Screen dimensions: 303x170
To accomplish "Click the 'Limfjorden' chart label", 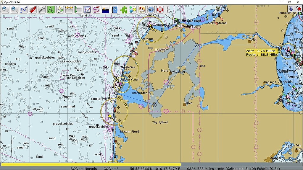I will tap(139, 93).
